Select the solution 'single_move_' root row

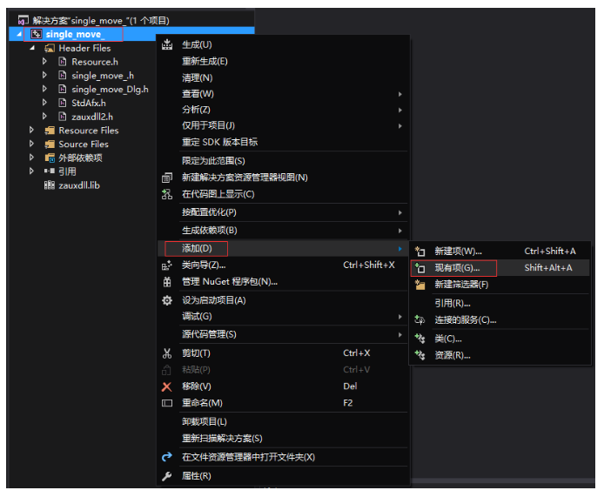click(x=131, y=20)
